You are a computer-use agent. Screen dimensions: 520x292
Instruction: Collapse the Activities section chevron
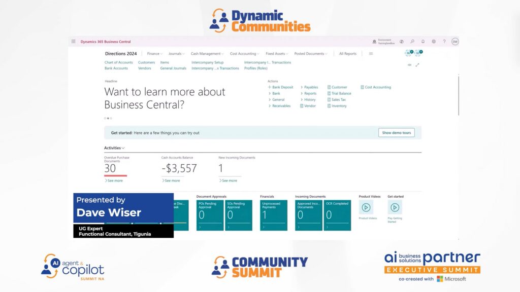point(123,148)
